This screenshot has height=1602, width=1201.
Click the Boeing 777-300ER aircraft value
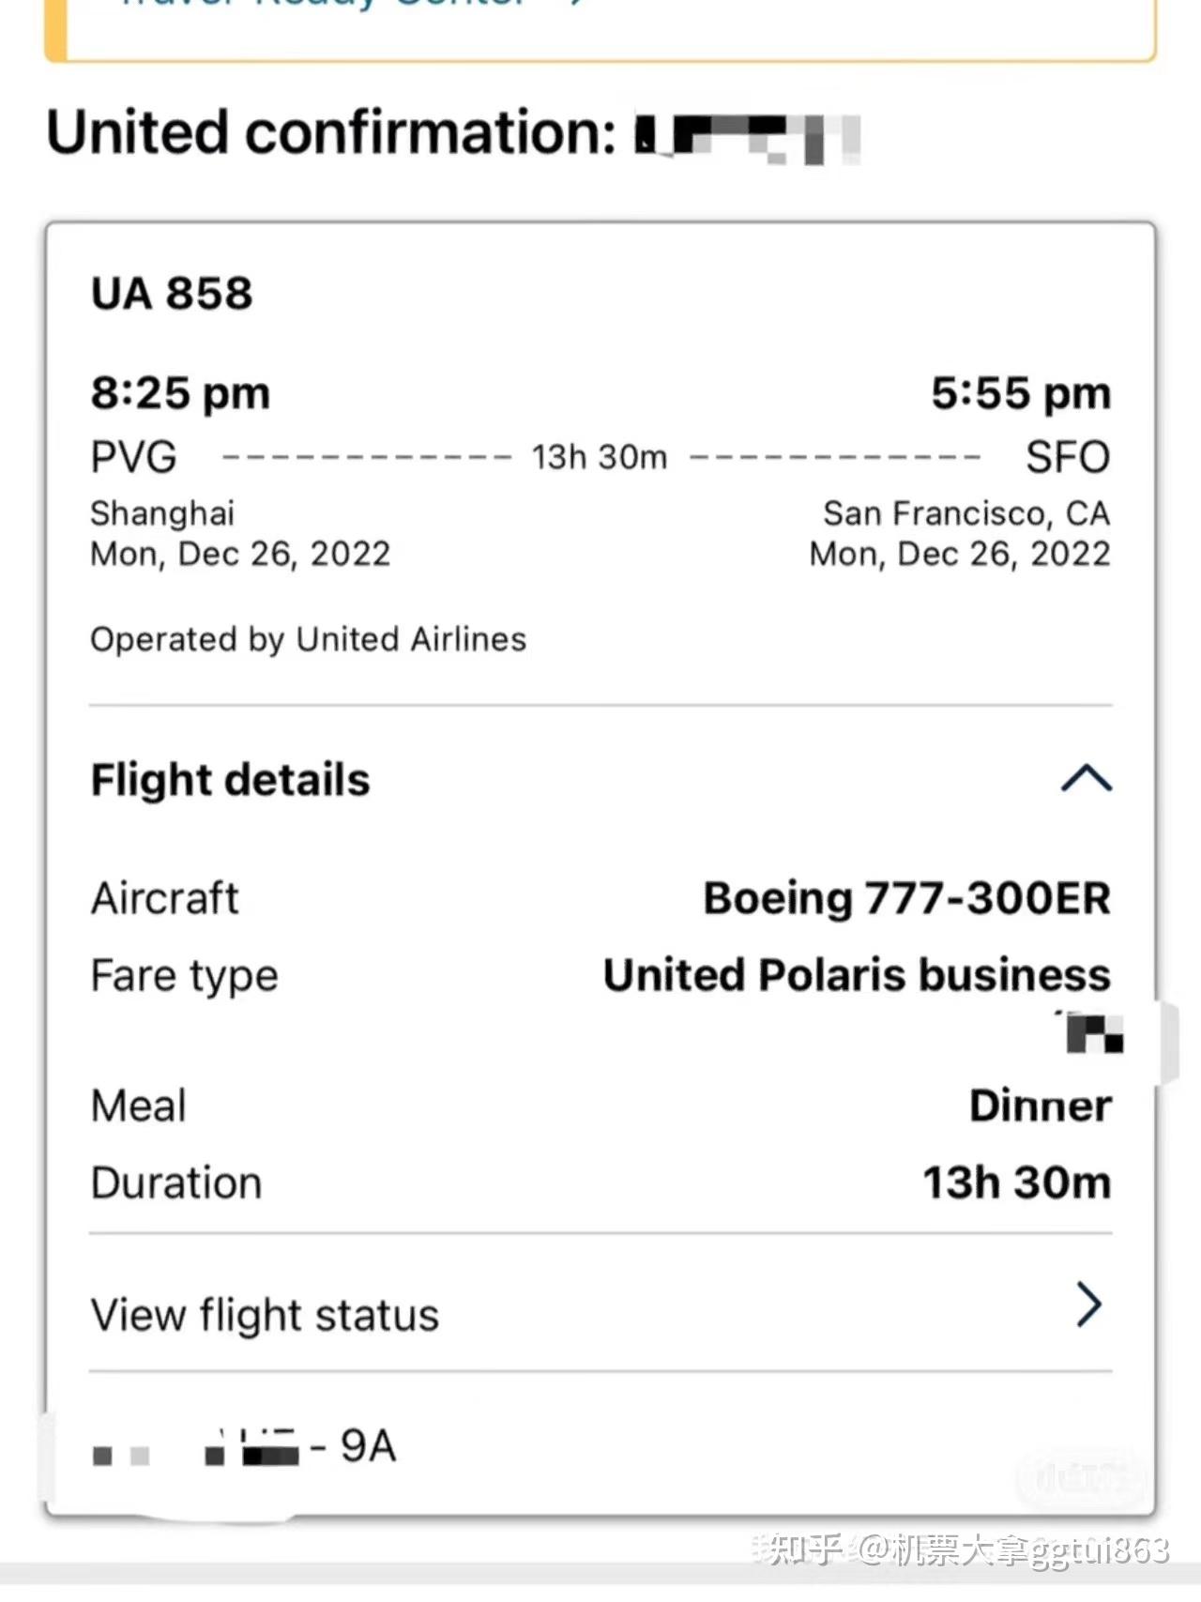pyautogui.click(x=906, y=898)
